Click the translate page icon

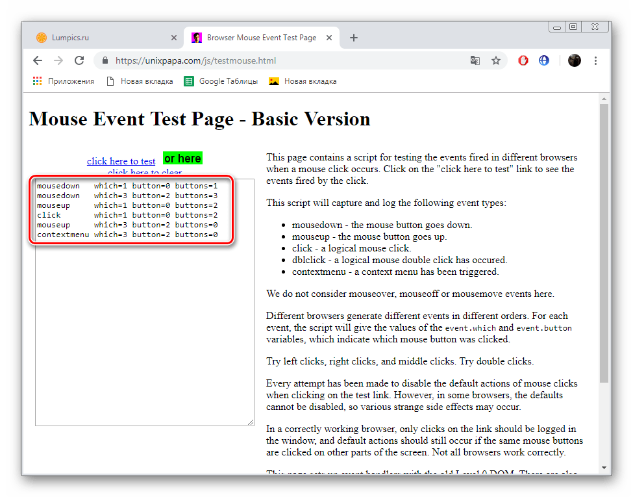tap(475, 60)
